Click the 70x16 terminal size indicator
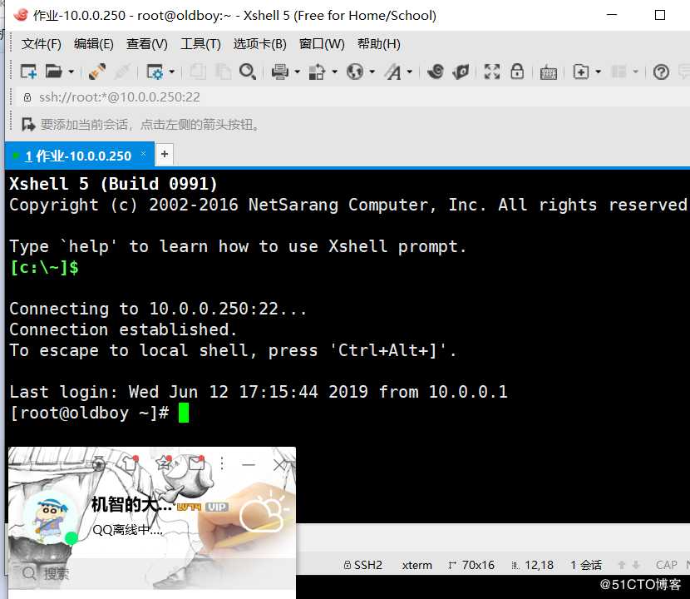690x599 pixels. [x=471, y=565]
